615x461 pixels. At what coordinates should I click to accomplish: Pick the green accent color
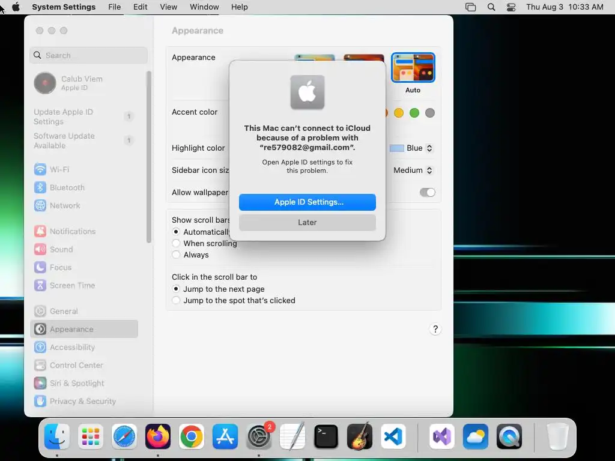414,113
